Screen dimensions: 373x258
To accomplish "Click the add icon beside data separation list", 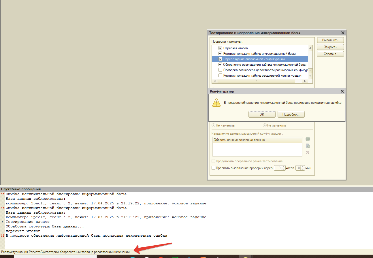I will (308, 139).
